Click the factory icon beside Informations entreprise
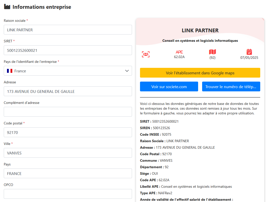 [x=7, y=7]
